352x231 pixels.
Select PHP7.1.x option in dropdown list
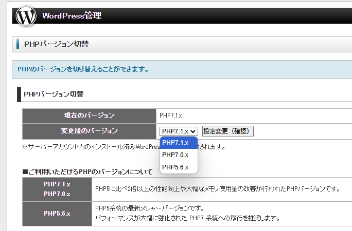pos(179,143)
